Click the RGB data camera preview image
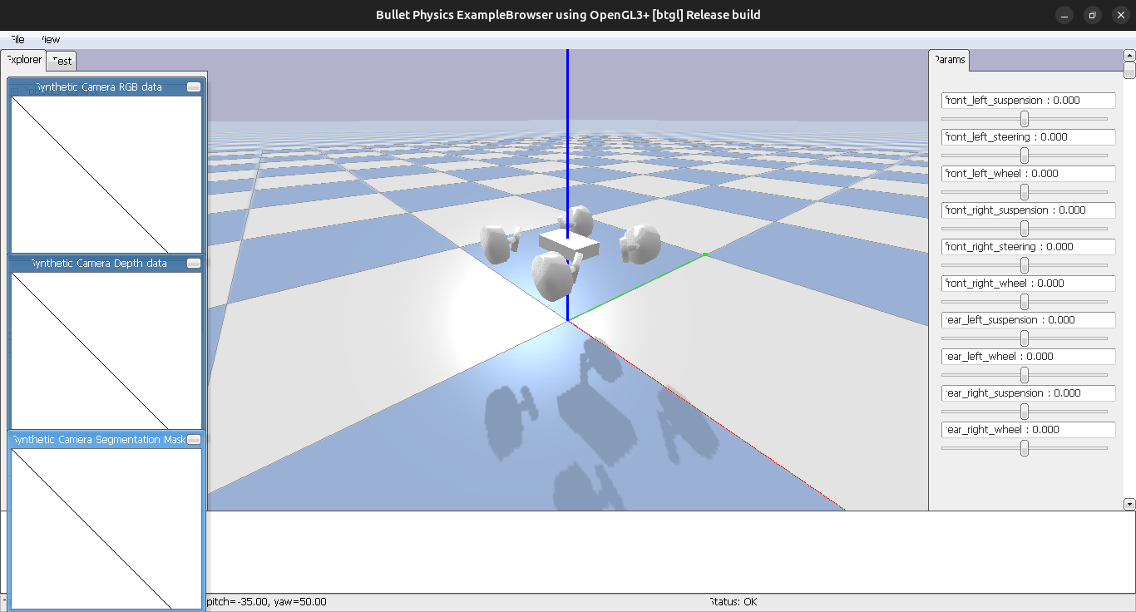1136x612 pixels. click(106, 174)
